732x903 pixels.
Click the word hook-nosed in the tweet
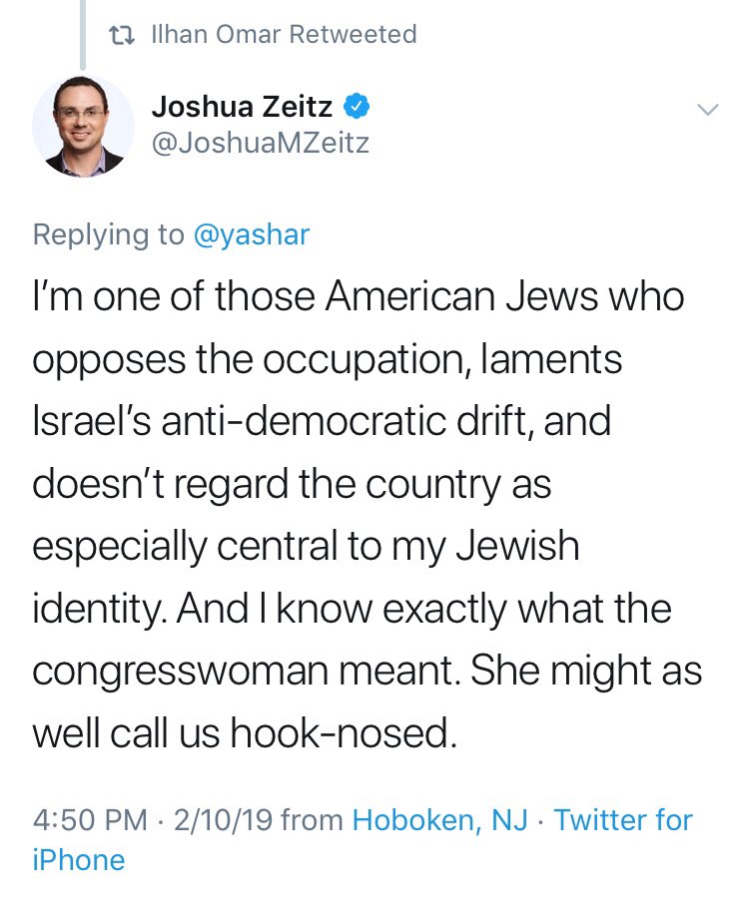pyautogui.click(x=341, y=733)
